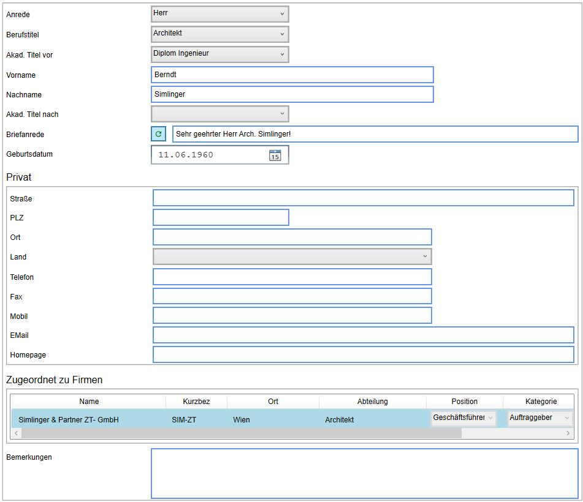The image size is (583, 502).
Task: Focus the Vorname field containing Berndt
Action: 292,75
